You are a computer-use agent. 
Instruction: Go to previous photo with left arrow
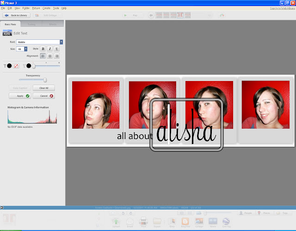coord(151,15)
